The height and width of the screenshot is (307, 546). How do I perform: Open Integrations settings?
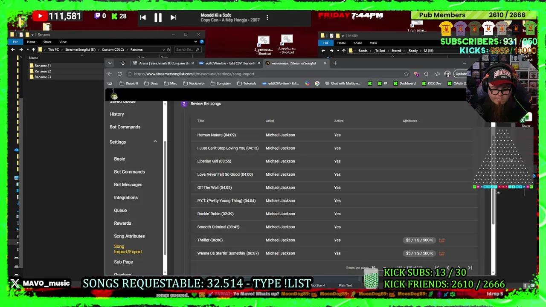click(126, 197)
